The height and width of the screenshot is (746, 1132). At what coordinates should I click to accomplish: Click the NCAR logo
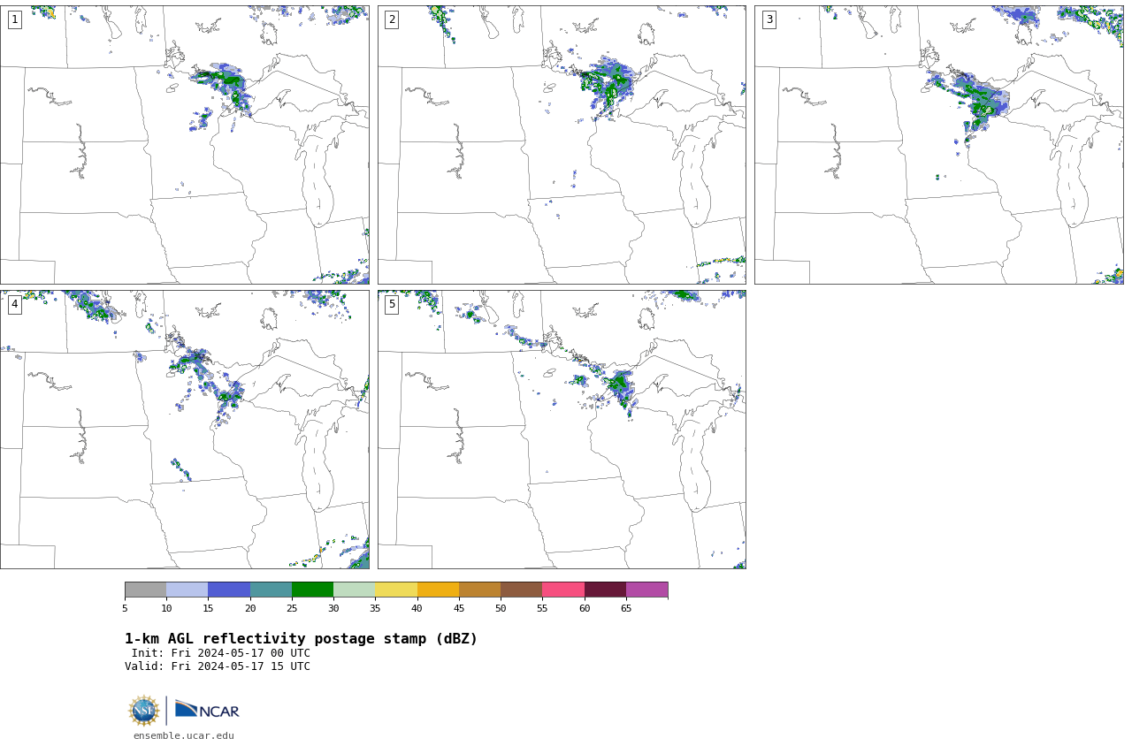point(207,710)
